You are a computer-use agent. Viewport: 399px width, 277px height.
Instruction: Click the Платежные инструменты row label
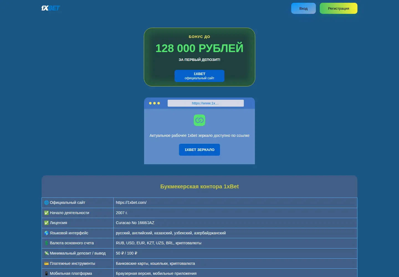(x=73, y=263)
